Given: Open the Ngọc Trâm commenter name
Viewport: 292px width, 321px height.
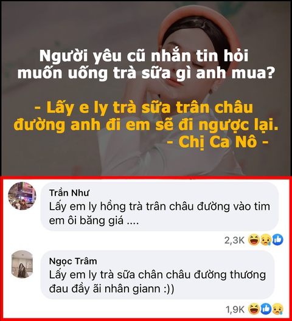Looking at the screenshot, I should 73,261.
